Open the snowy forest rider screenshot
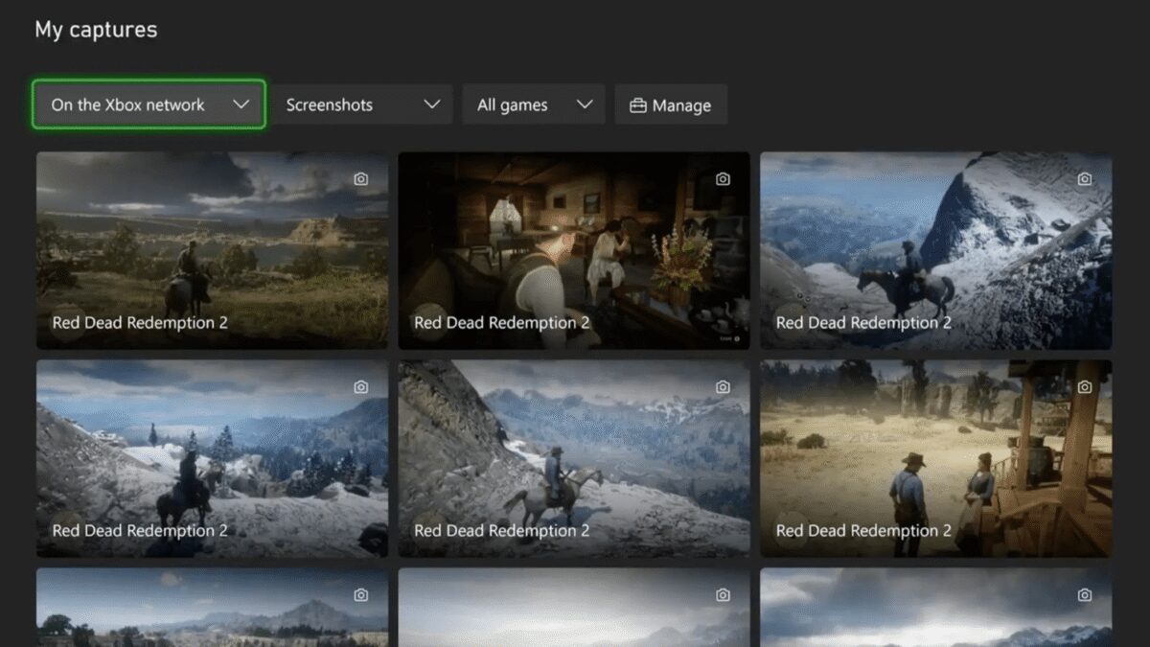 [x=212, y=457]
